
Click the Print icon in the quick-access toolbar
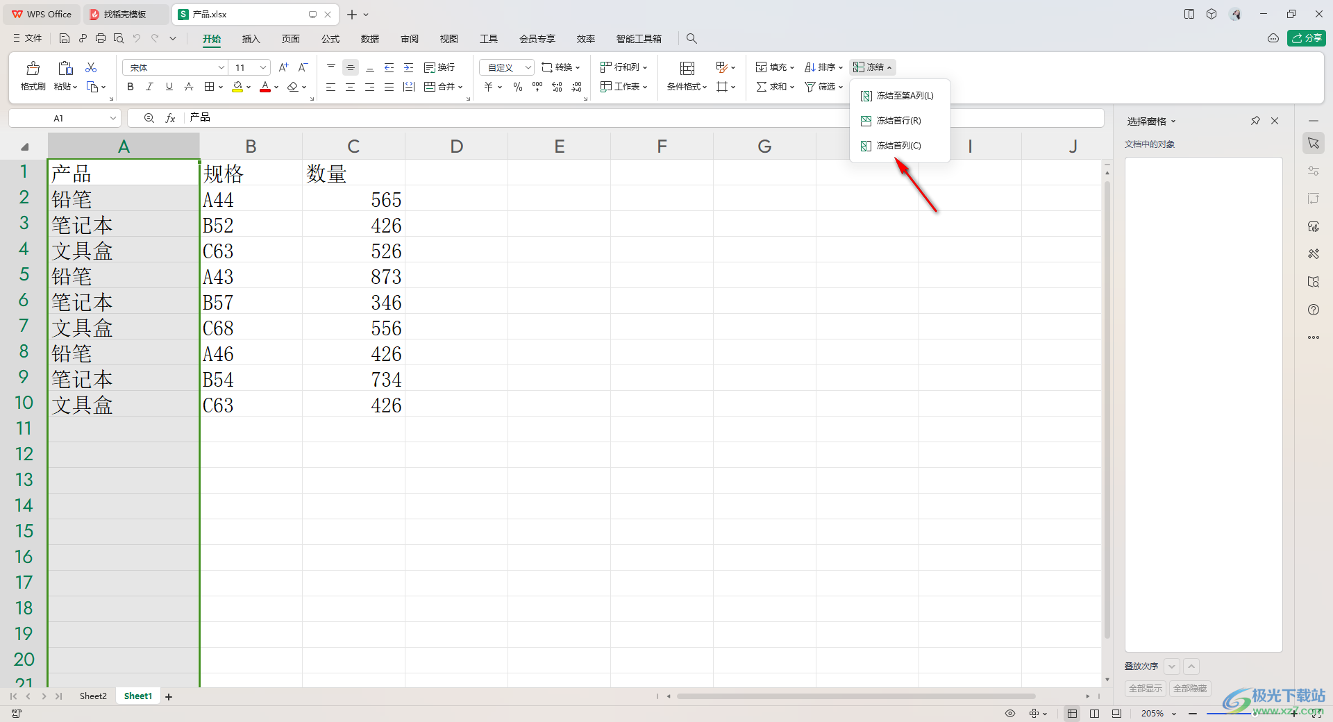point(101,38)
